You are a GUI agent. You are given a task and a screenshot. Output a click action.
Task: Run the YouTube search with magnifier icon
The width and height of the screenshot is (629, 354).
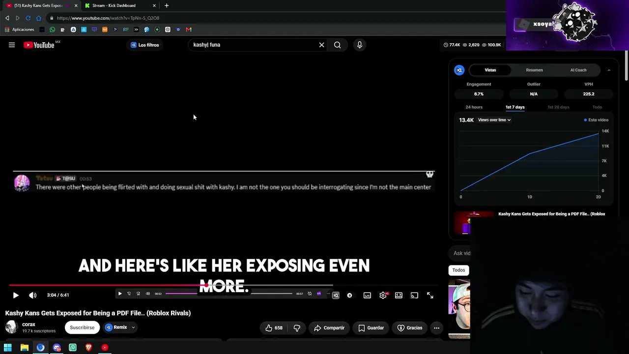338,45
